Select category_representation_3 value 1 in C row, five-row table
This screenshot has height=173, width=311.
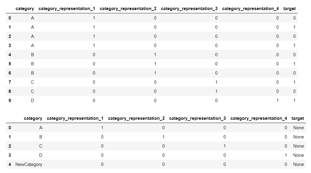click(224, 146)
